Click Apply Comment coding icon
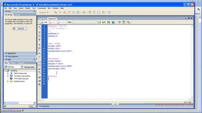202x113 pixels. point(39,62)
